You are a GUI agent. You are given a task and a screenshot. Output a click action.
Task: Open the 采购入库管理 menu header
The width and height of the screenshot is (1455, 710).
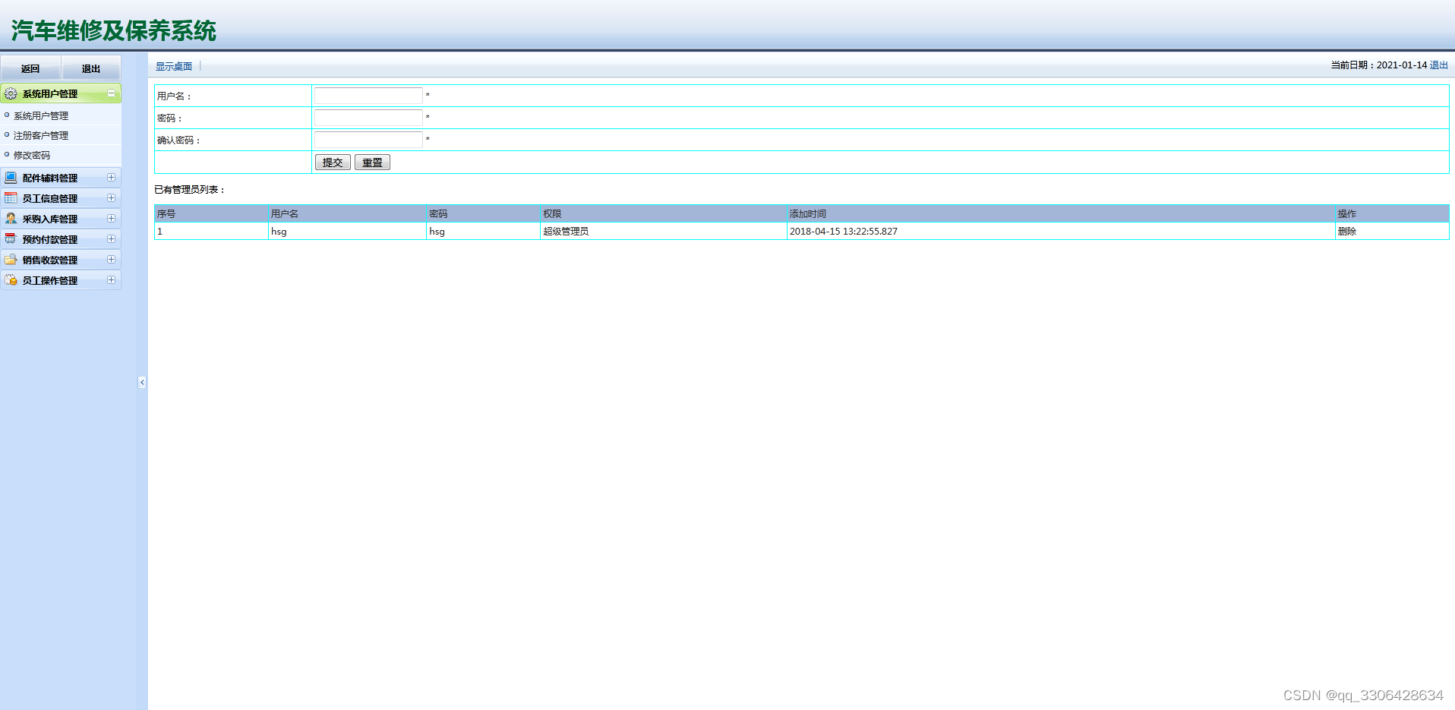pyautogui.click(x=61, y=219)
